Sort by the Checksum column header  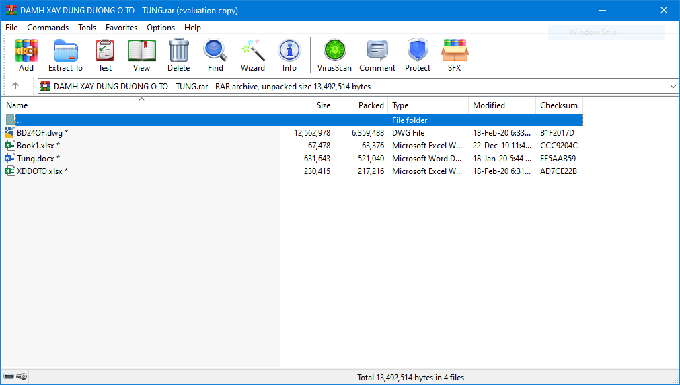coord(560,105)
